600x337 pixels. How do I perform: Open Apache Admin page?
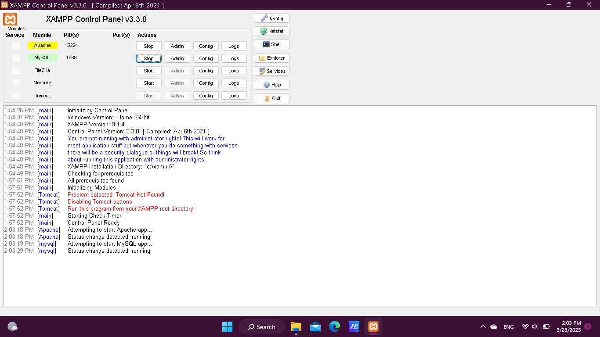click(x=177, y=45)
